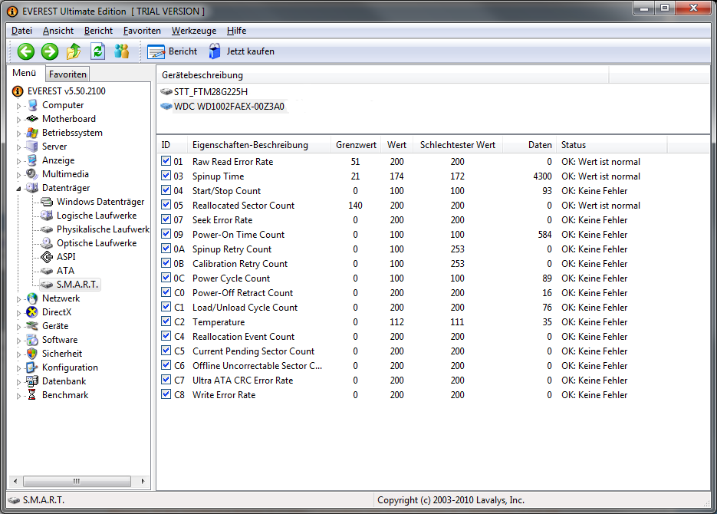Select the Betriebssystem Windows flag icon
The height and width of the screenshot is (514, 717).
point(32,133)
